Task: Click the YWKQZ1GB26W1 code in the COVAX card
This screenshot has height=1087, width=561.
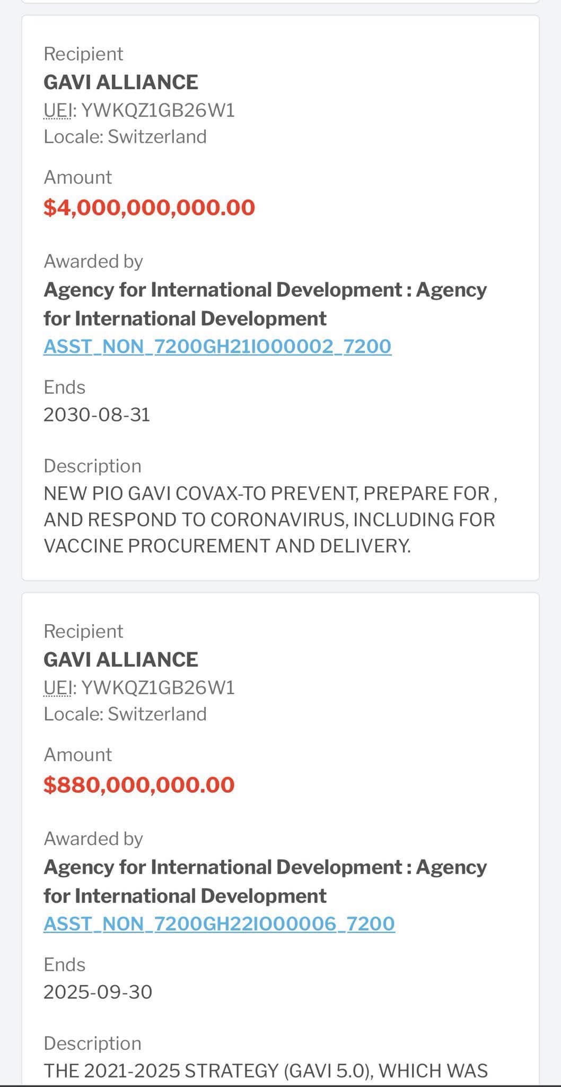Action: (x=158, y=110)
